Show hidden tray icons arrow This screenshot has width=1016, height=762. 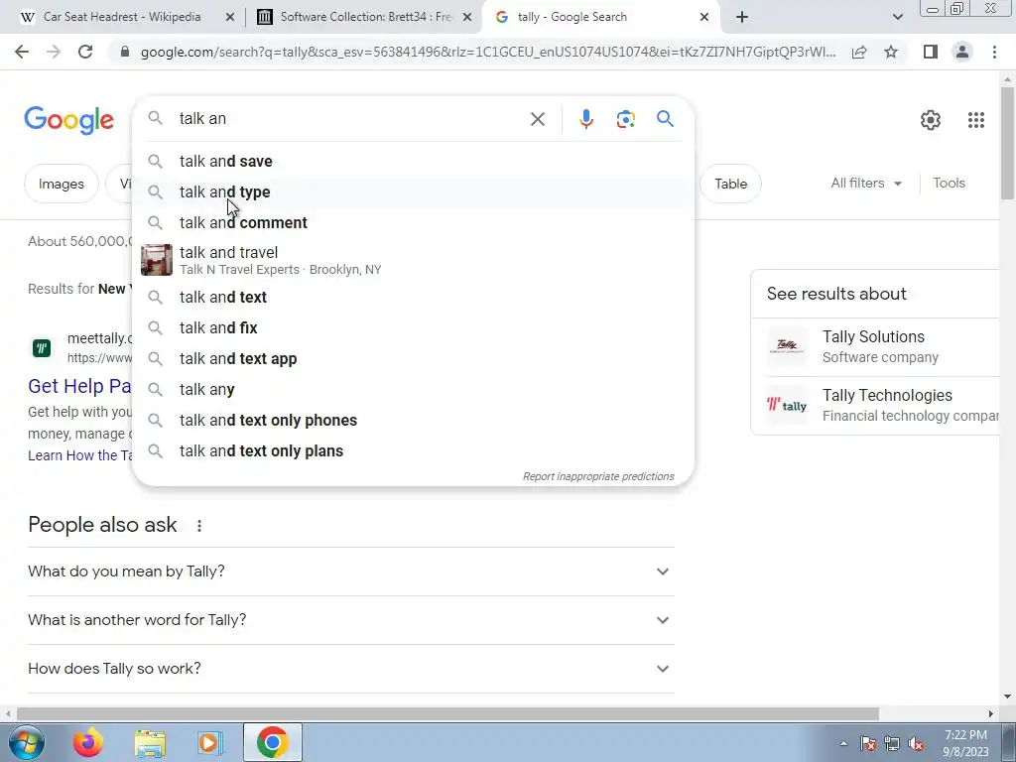point(843,743)
